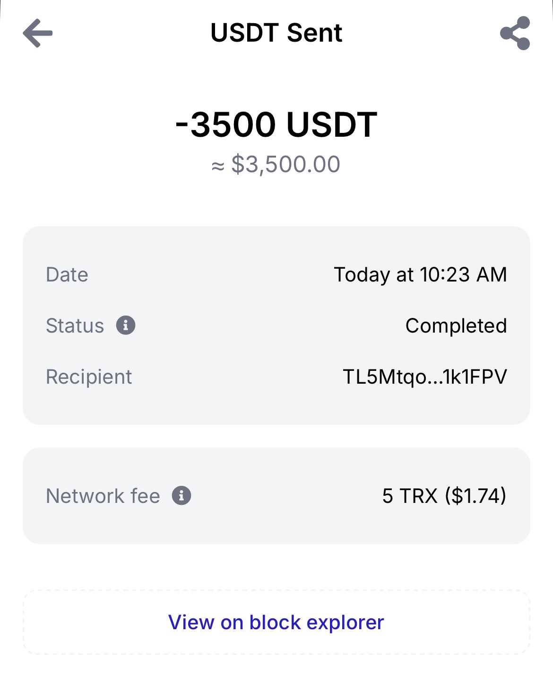
Task: Go back using the left arrow
Action: point(38,33)
